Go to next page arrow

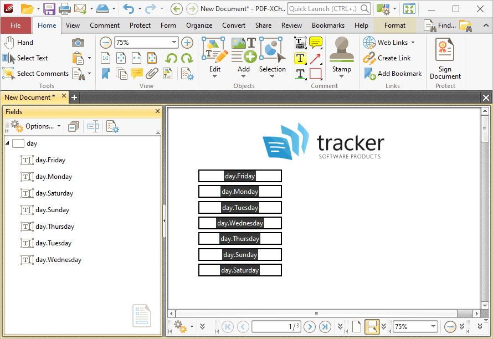coord(310,327)
